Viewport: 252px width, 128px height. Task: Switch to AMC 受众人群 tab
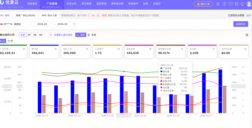coord(49,15)
